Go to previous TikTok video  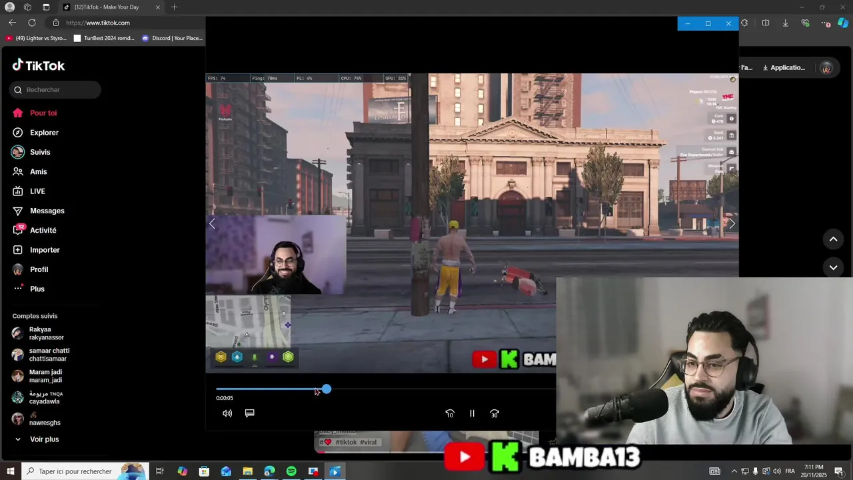[x=833, y=239]
